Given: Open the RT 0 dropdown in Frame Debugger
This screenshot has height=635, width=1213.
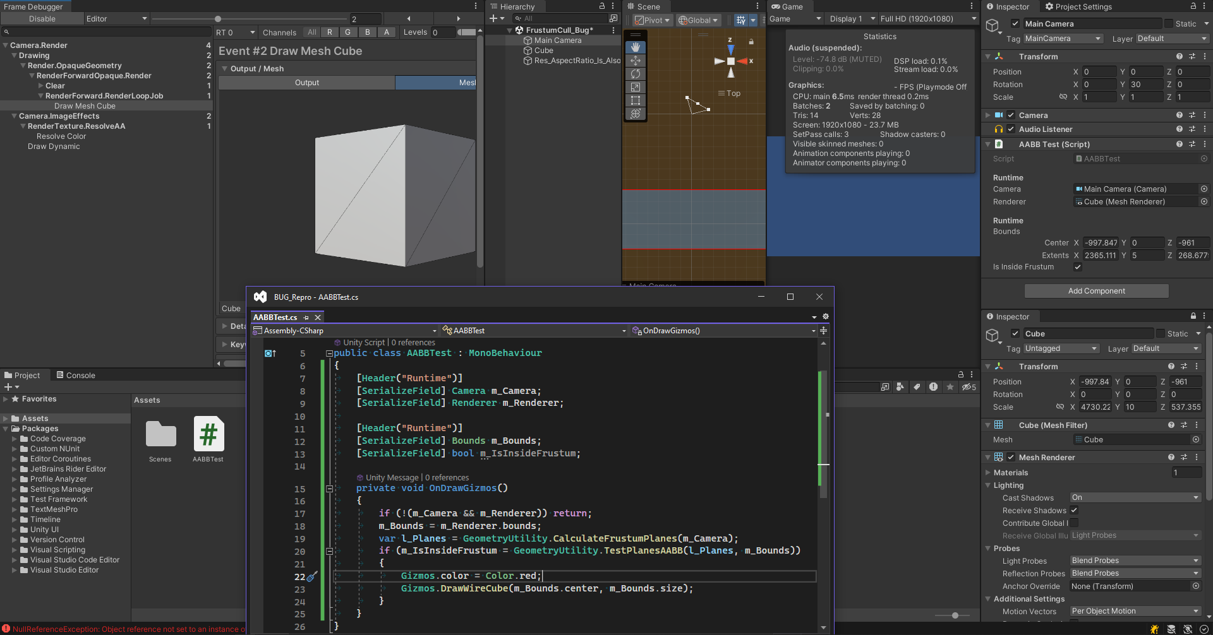Looking at the screenshot, I should [235, 32].
